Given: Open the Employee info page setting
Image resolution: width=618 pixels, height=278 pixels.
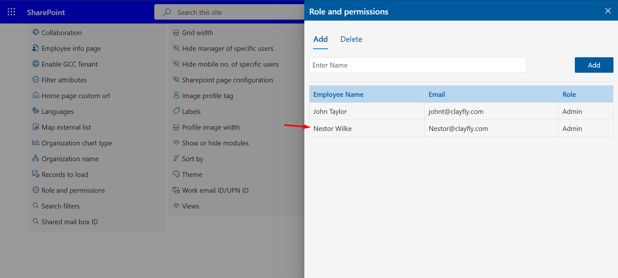Looking at the screenshot, I should click(x=71, y=48).
